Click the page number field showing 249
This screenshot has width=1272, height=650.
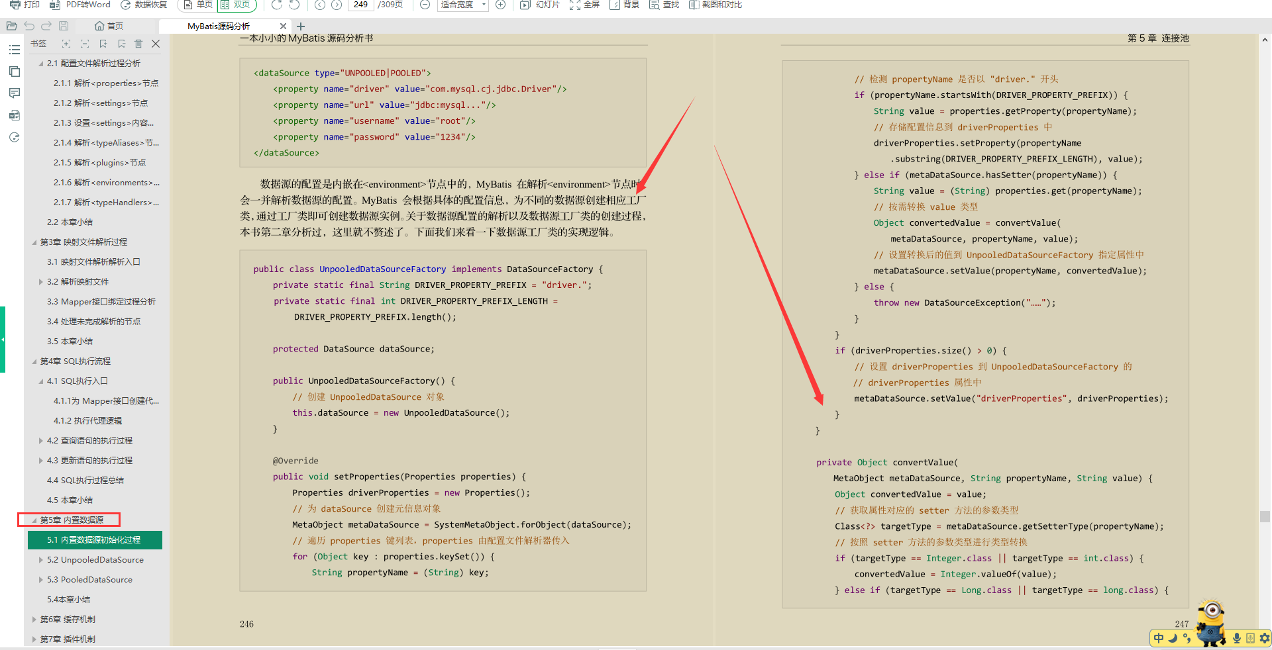point(360,5)
